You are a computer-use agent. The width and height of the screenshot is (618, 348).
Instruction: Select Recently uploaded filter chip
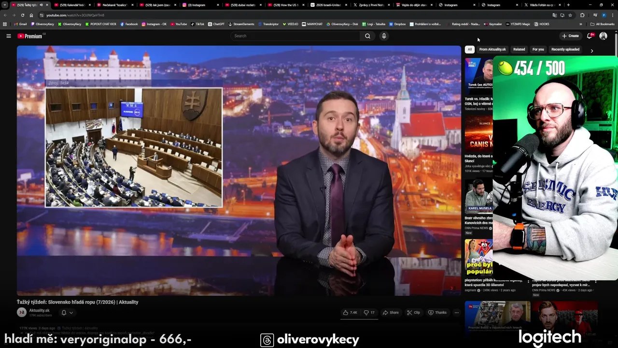pyautogui.click(x=565, y=49)
